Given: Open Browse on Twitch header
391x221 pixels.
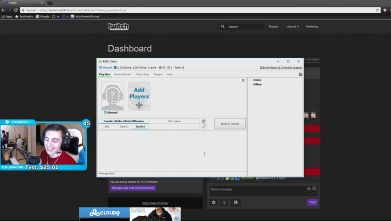Looking at the screenshot, I should 273,27.
